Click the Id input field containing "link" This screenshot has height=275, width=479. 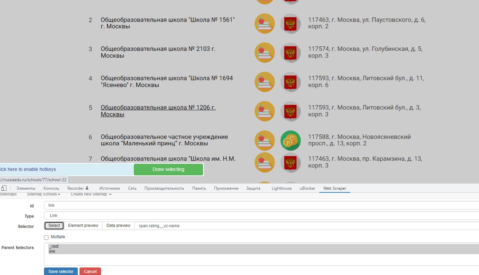point(261,205)
